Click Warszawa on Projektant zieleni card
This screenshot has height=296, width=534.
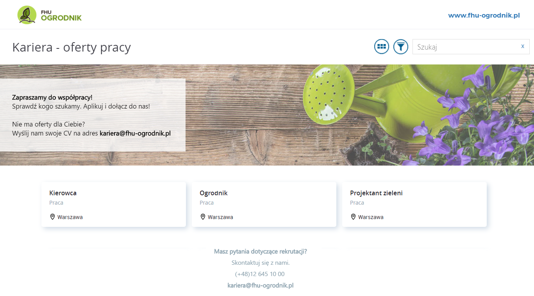[371, 217]
